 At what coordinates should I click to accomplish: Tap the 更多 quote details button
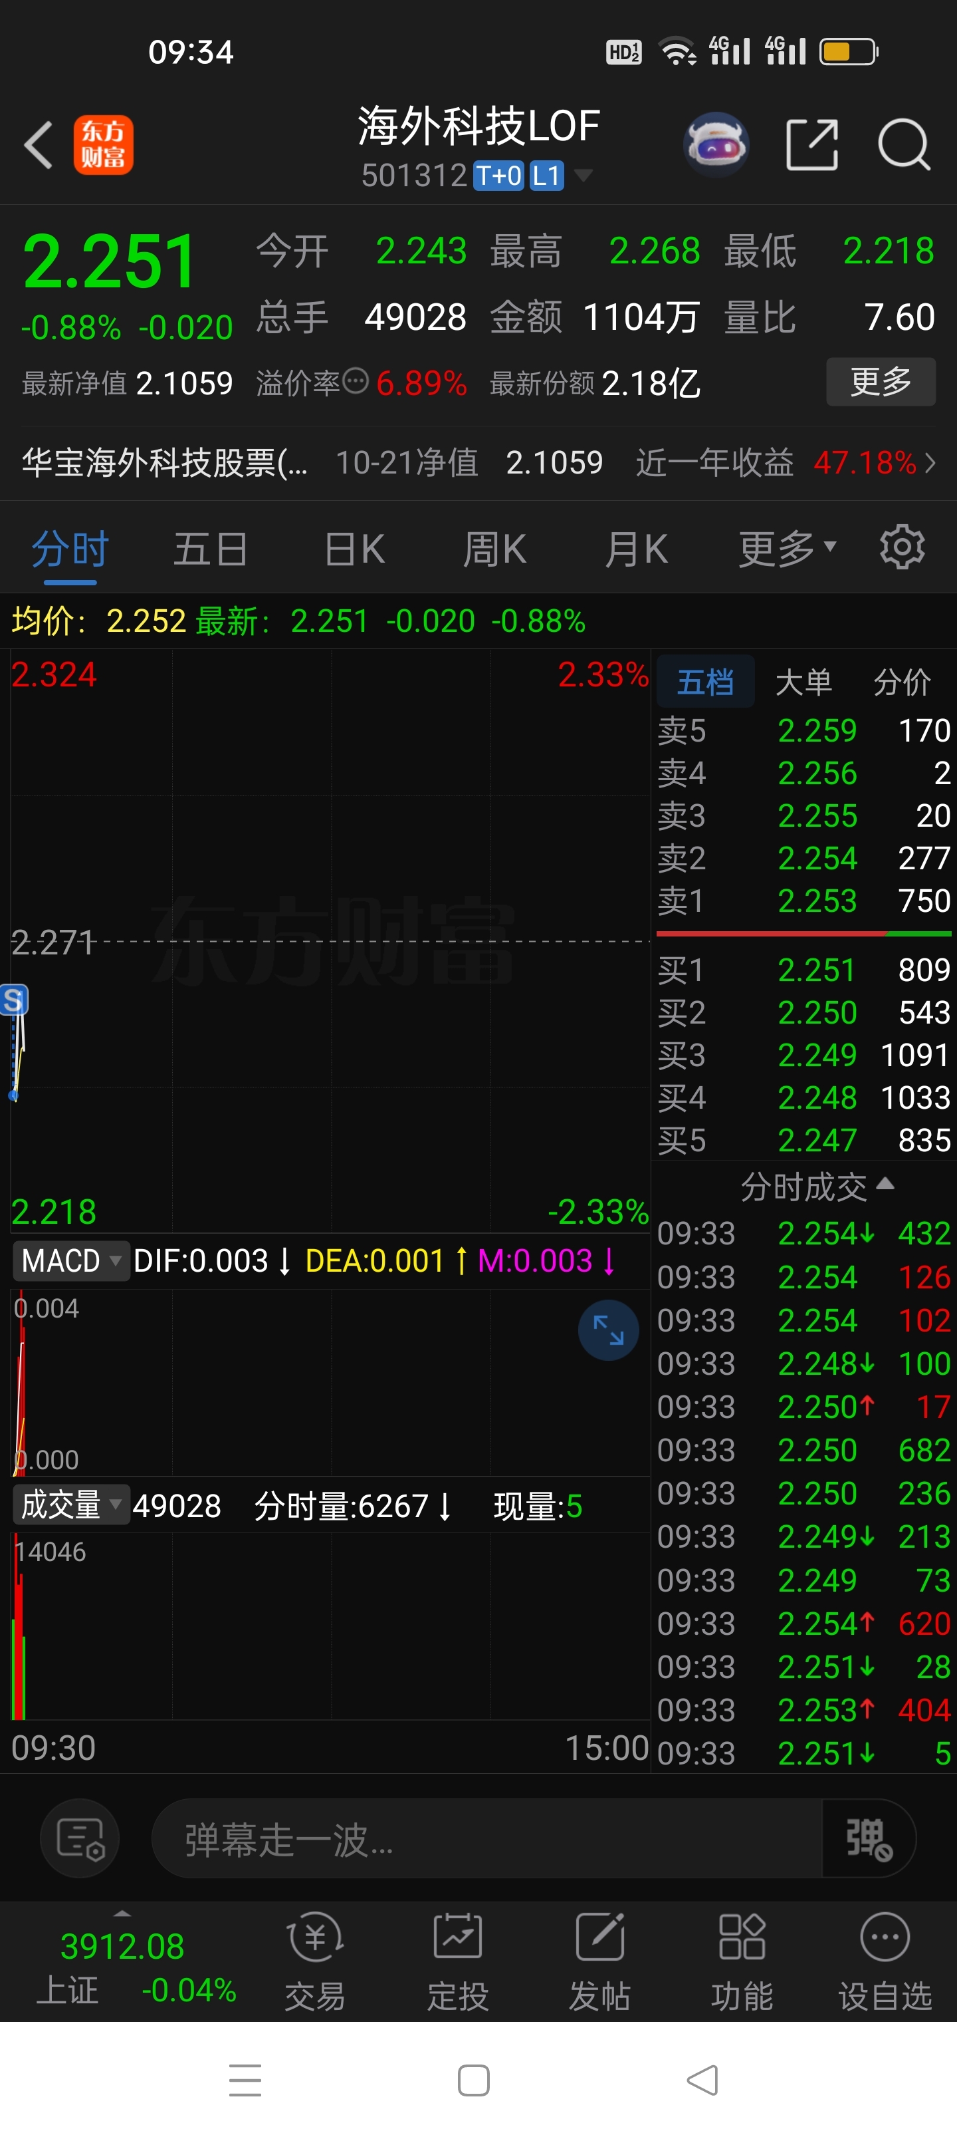(881, 382)
